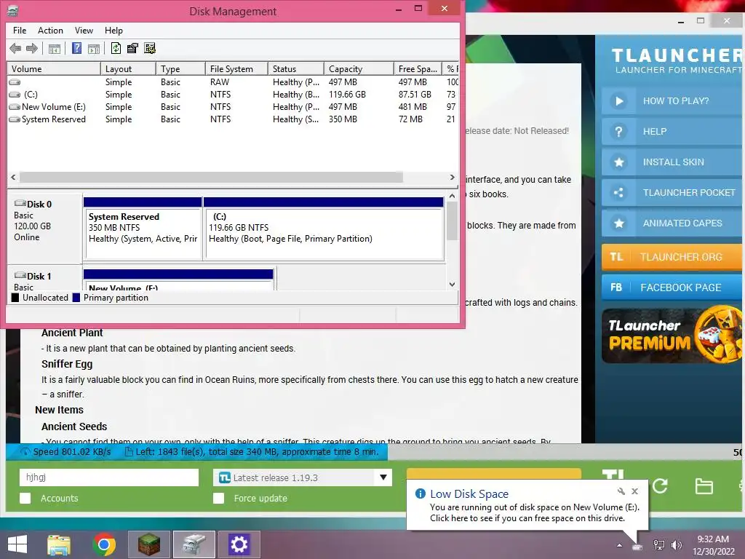Click the Disk 1 label panel
The image size is (745, 559).
tap(44, 279)
